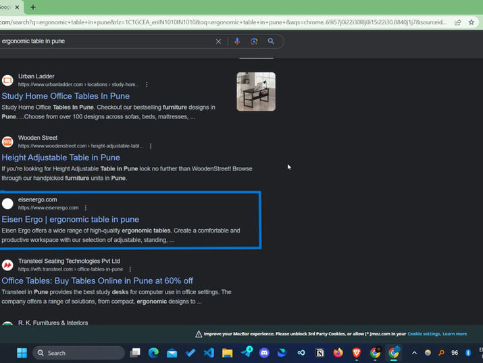This screenshot has height=363, width=483.
Task: Open three-dot menu for eisenergo.com result
Action: [x=86, y=208]
